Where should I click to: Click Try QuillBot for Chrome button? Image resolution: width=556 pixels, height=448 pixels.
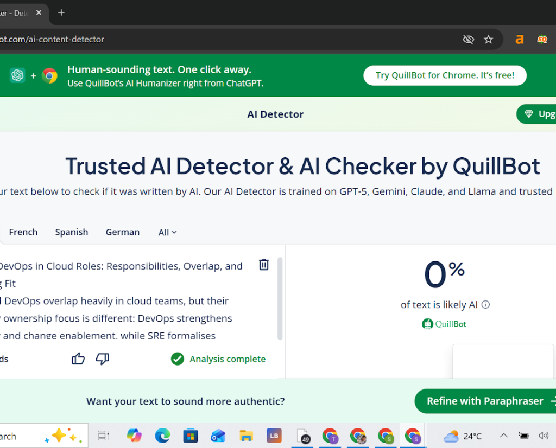pyautogui.click(x=445, y=75)
